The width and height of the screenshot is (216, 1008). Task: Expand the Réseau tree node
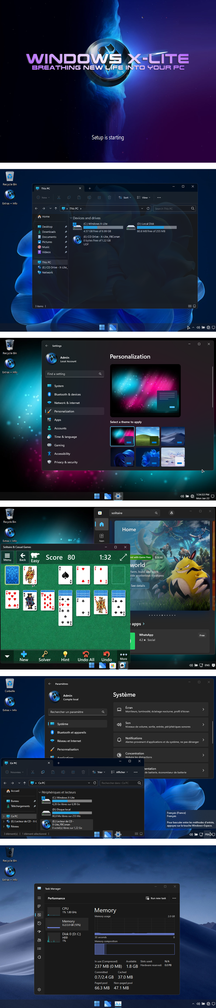click(4, 826)
